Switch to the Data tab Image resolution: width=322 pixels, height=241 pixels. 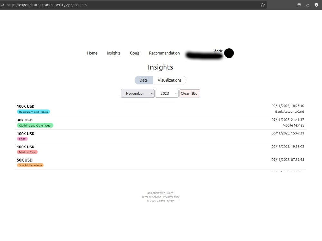point(144,80)
